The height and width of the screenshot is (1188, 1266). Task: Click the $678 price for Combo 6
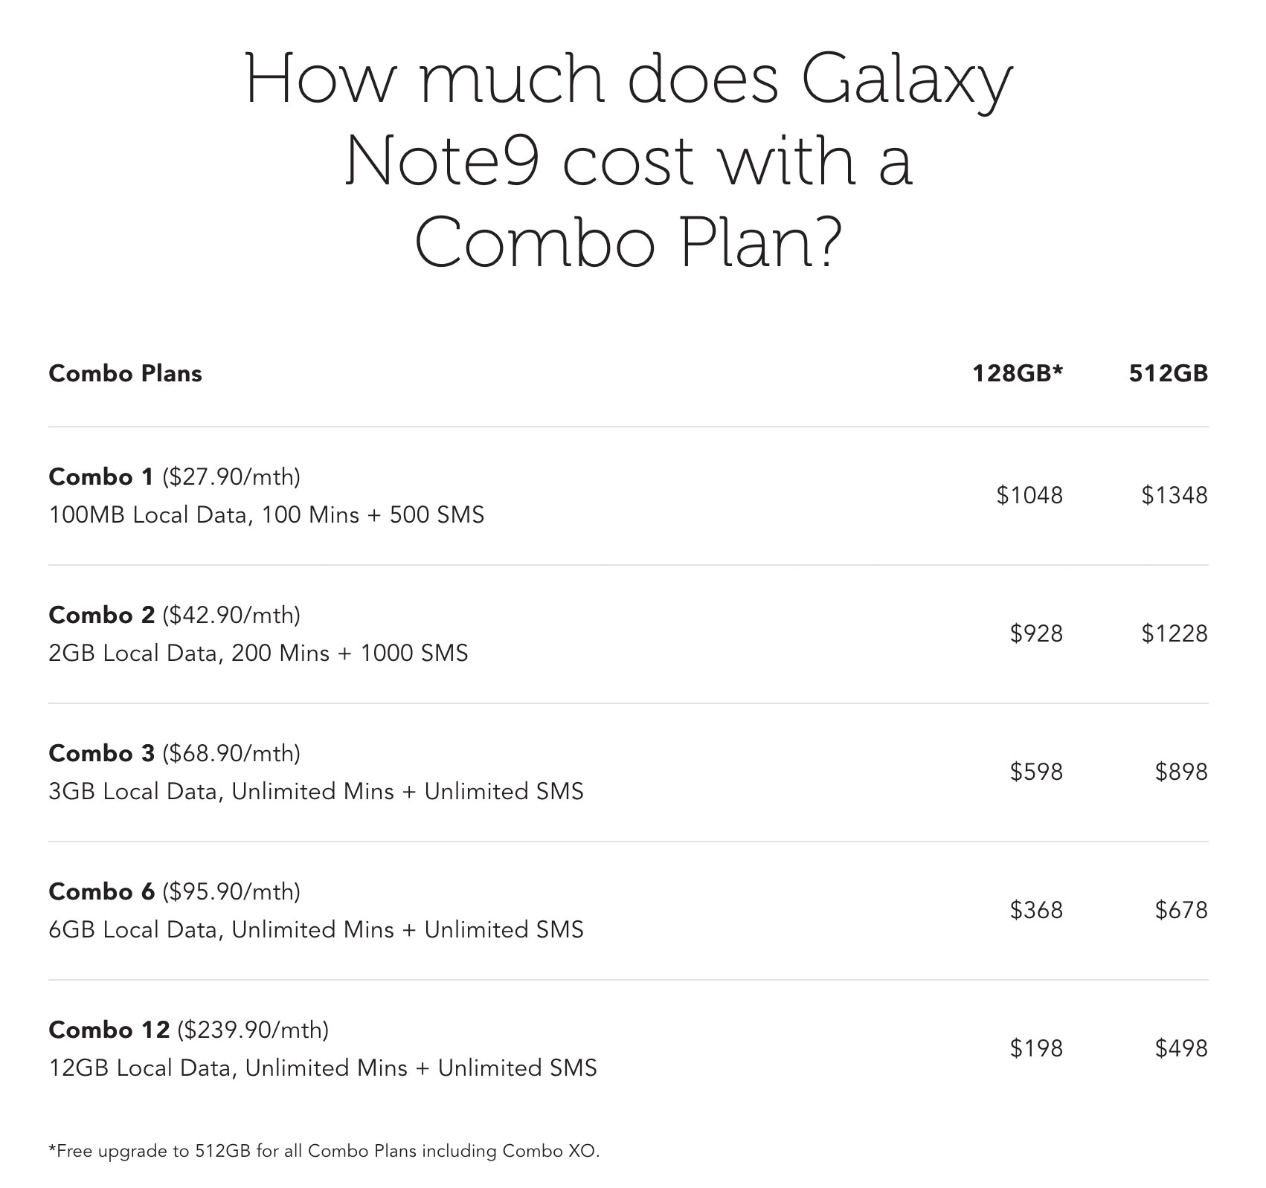click(1181, 910)
